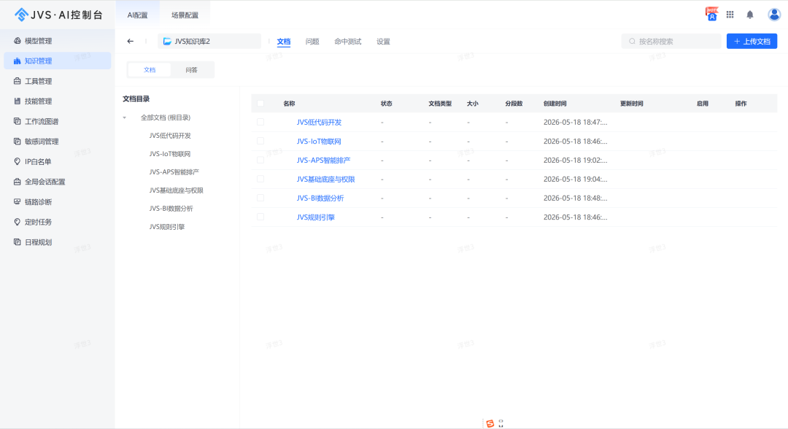Click the 文档类型 column header
The image size is (788, 429).
point(440,104)
